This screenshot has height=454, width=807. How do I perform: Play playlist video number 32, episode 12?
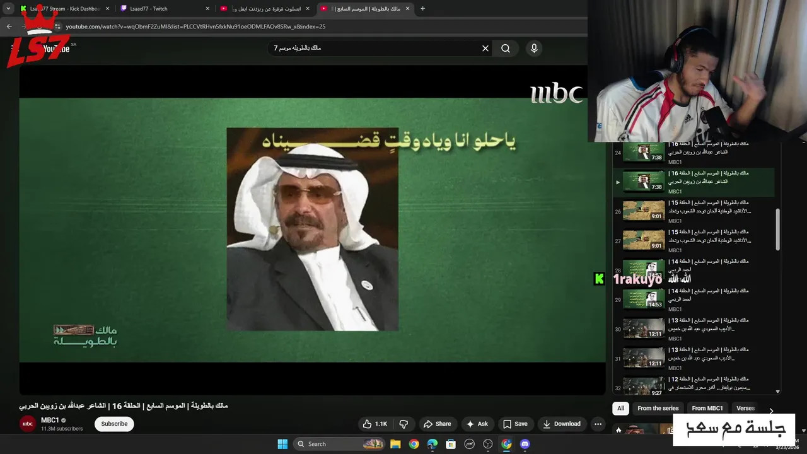644,386
